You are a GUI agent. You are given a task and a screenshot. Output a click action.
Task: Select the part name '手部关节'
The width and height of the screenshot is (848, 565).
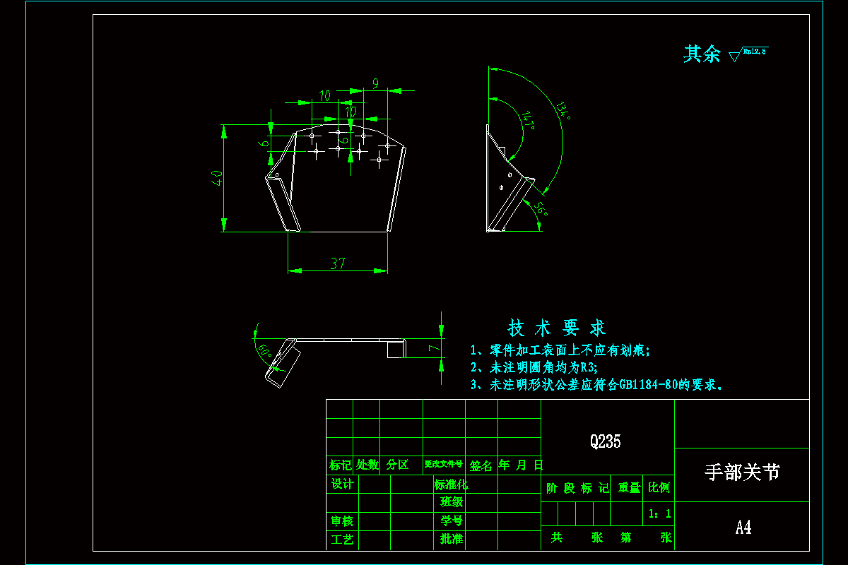(x=742, y=472)
